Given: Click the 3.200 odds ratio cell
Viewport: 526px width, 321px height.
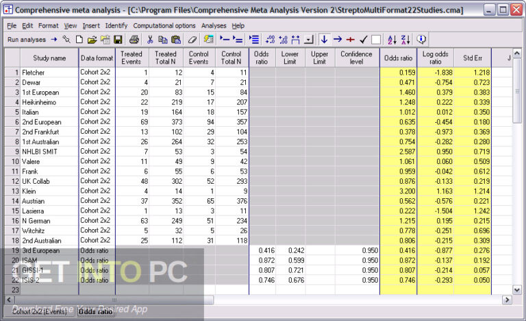Looking at the screenshot, I should (x=399, y=191).
